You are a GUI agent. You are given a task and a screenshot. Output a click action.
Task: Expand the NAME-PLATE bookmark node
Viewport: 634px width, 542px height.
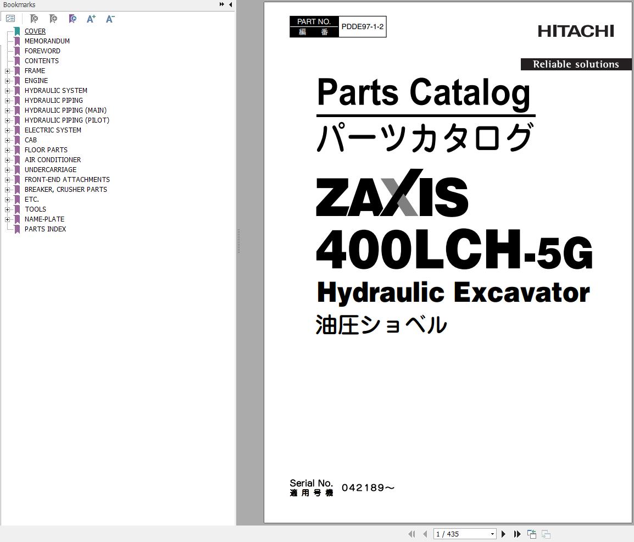[x=7, y=220]
